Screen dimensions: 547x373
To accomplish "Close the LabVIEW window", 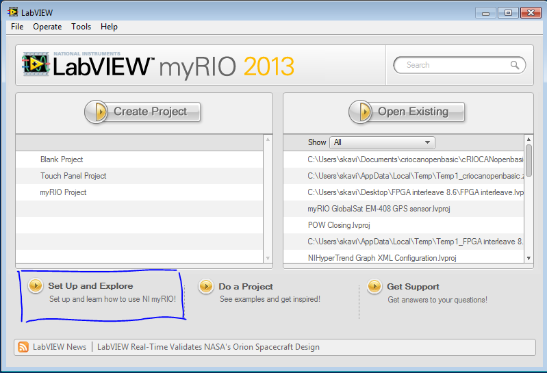I will (x=531, y=13).
